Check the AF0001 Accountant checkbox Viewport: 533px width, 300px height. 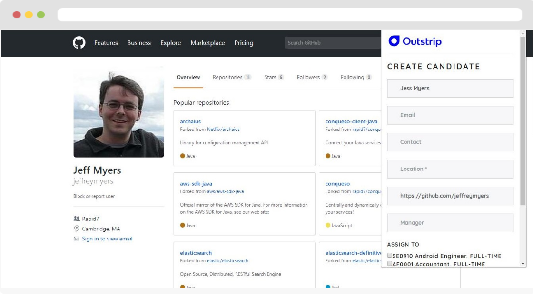[x=390, y=264]
